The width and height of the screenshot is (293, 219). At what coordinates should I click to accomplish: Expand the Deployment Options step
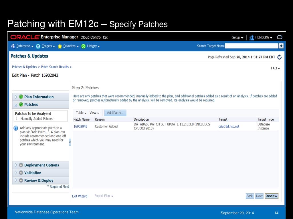click(16, 165)
